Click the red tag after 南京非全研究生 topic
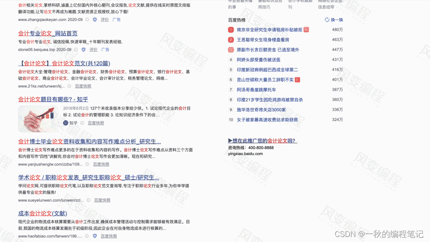 pos(306,30)
